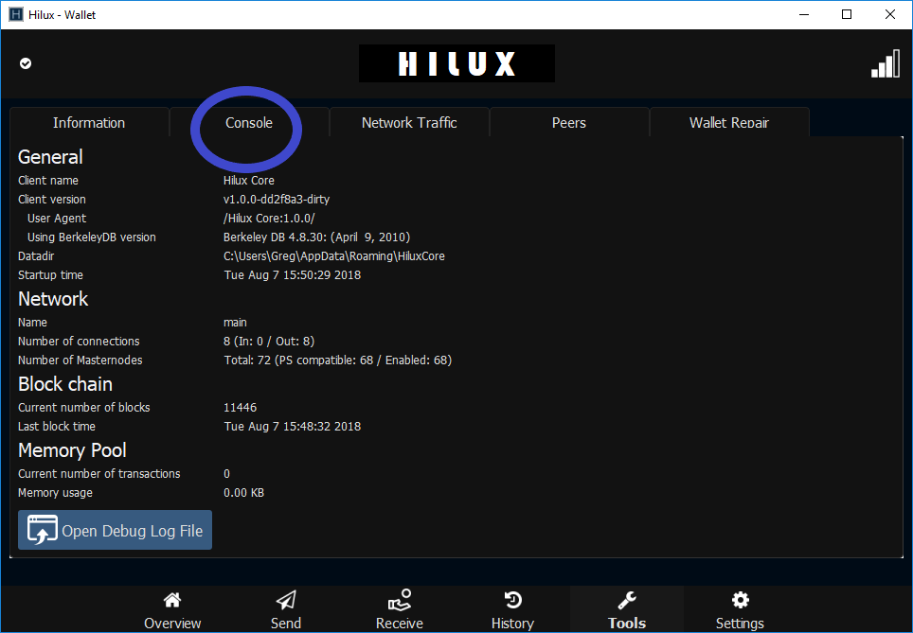This screenshot has width=913, height=633.
Task: Click the network signal strength icon
Action: click(x=885, y=63)
